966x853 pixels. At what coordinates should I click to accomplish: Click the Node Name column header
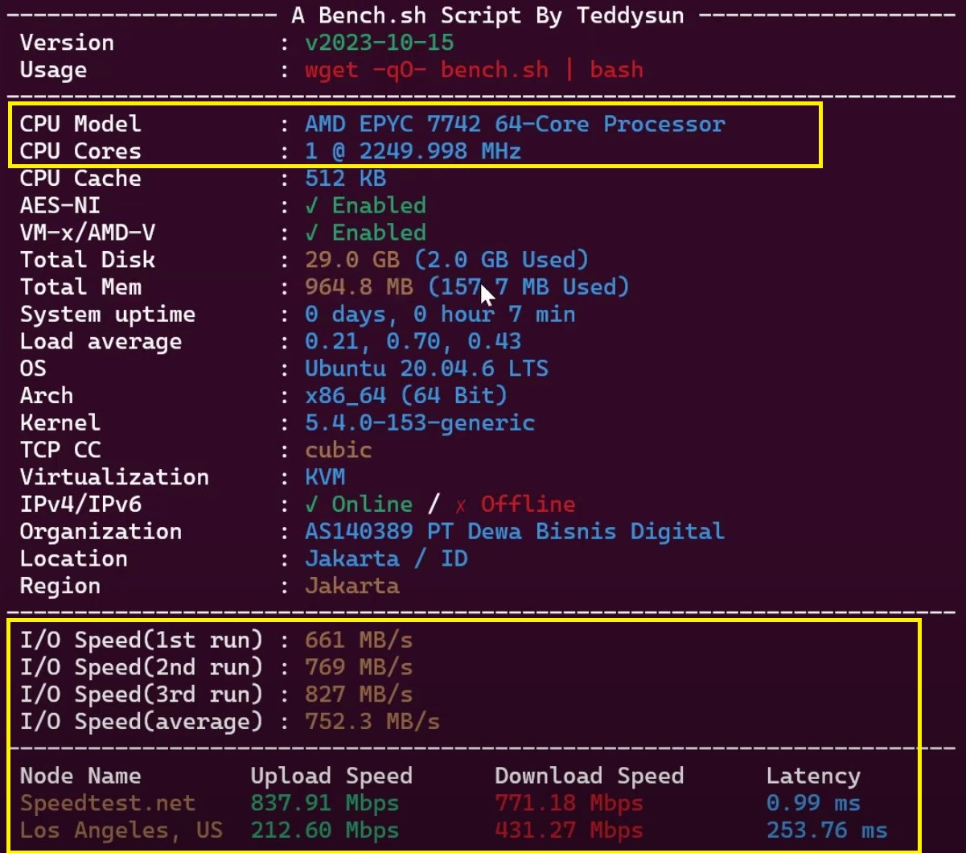[80, 776]
